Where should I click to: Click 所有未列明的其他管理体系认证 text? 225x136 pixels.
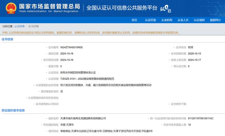[78, 72]
